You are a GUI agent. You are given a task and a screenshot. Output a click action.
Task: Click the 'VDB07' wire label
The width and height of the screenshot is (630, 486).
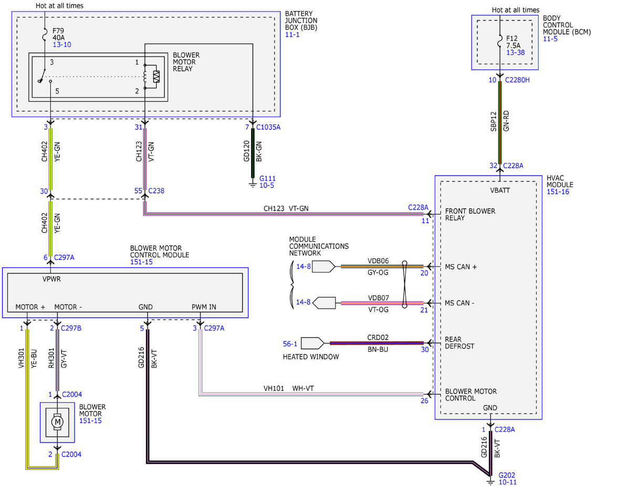pos(378,297)
